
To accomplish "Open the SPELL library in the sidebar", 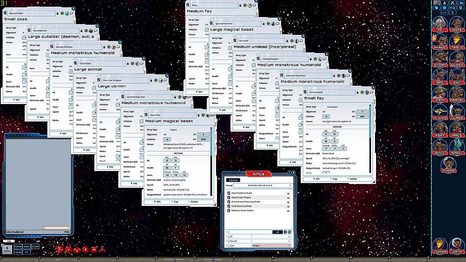I will (456, 147).
